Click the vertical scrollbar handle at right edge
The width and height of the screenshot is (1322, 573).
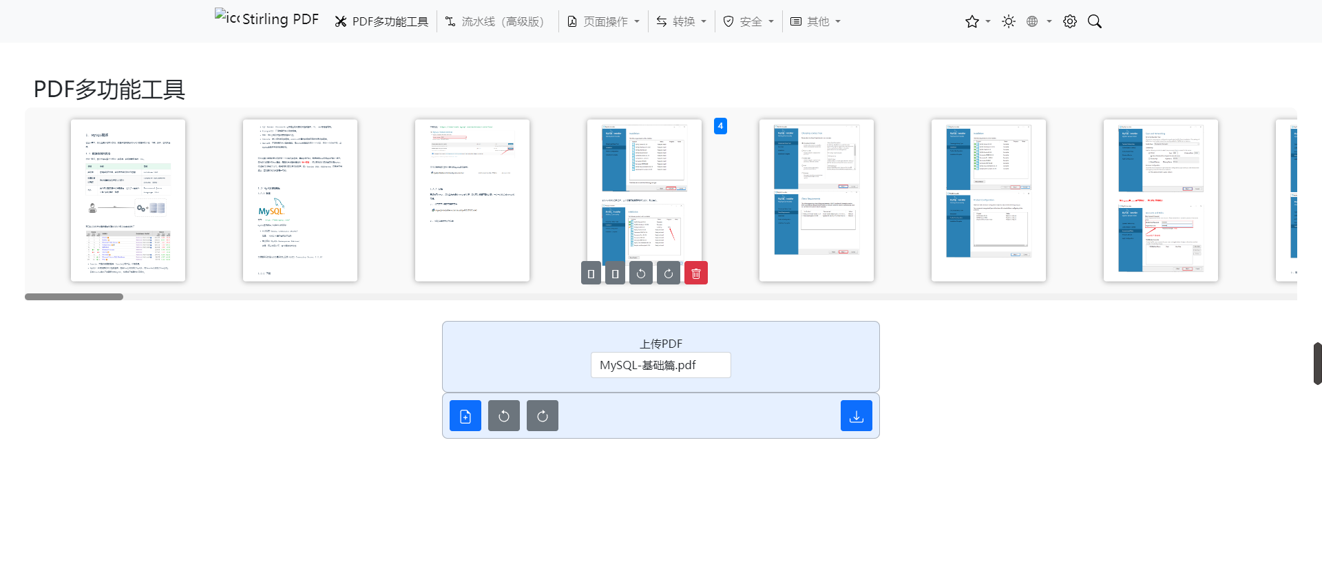coord(1318,363)
